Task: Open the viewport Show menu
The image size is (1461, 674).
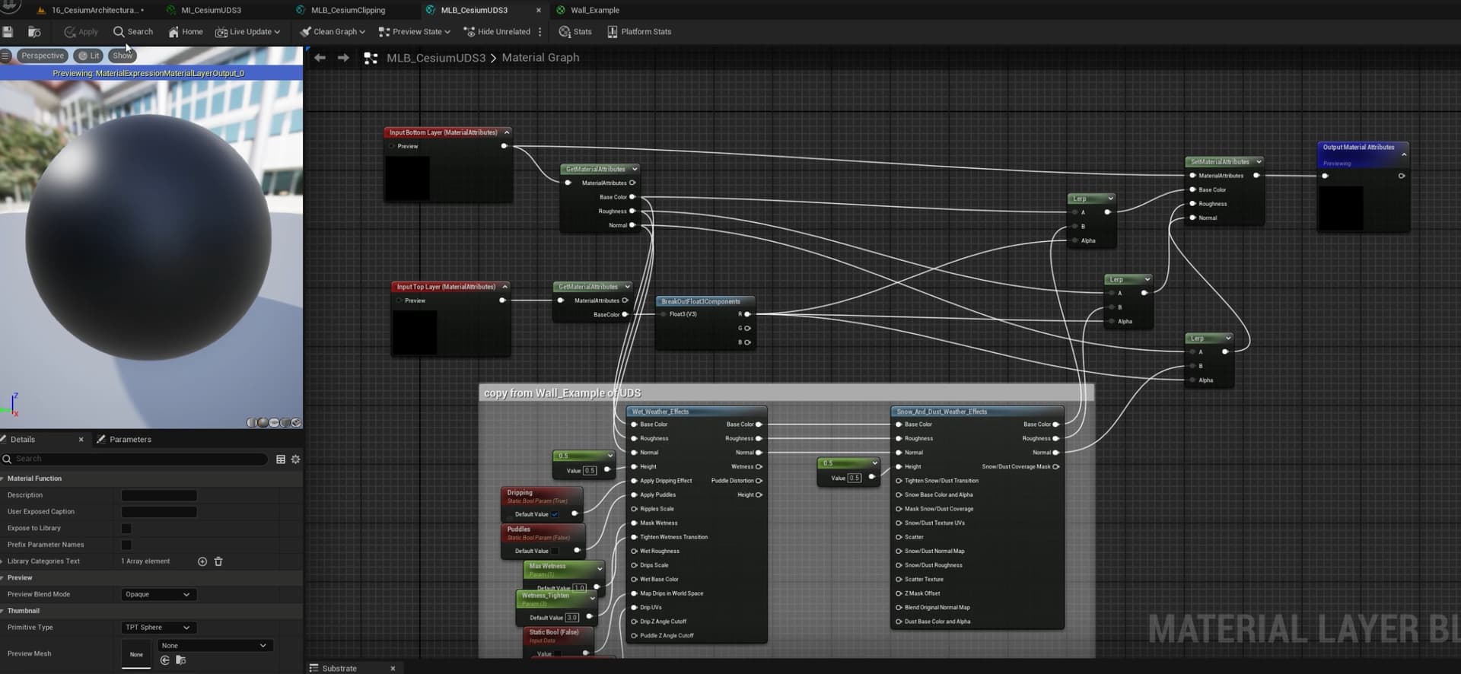Action: tap(123, 56)
